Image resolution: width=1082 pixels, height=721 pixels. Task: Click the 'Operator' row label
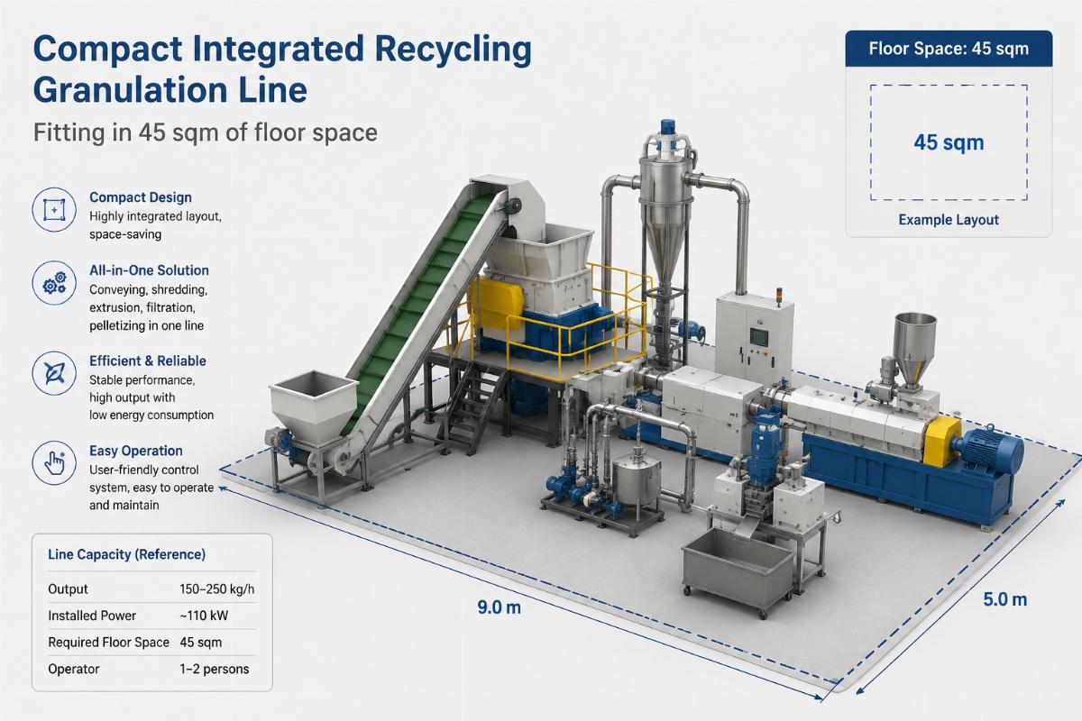point(73,670)
